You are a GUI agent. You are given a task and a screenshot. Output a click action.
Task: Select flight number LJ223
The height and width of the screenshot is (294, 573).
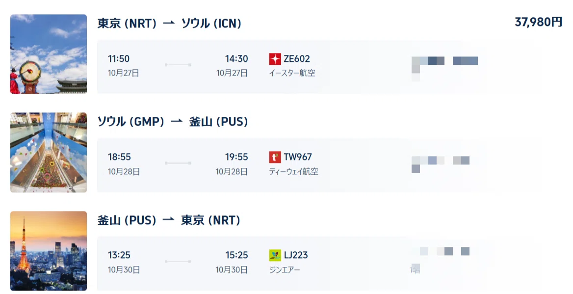[296, 255]
